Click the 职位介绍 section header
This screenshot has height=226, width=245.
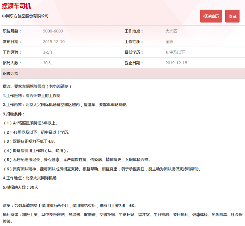click(x=123, y=73)
